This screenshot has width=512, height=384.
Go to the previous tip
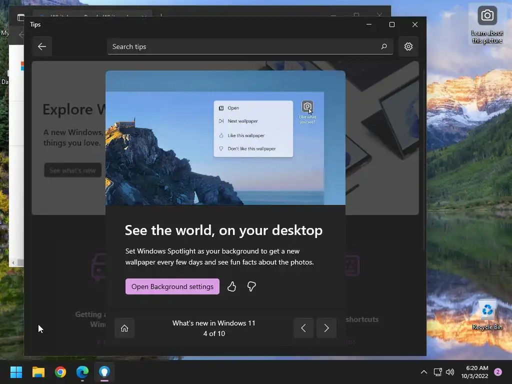click(303, 328)
